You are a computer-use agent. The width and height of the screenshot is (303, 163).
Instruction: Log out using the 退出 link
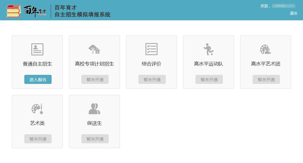pos(293,13)
